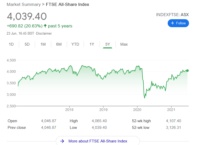Open More about FTSE All-Share Index
201x145 pixels.
tap(98, 141)
